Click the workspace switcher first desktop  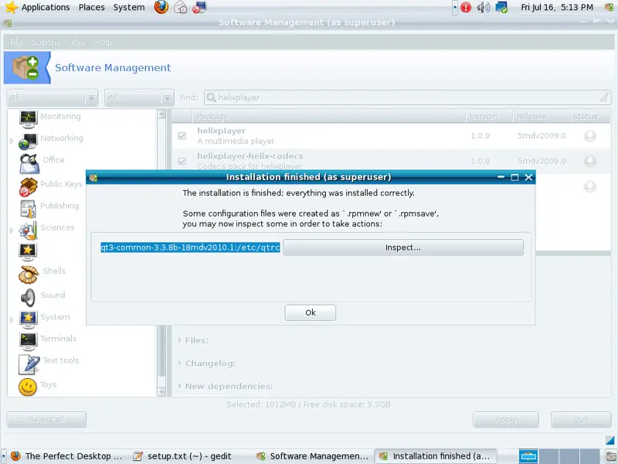pos(528,456)
